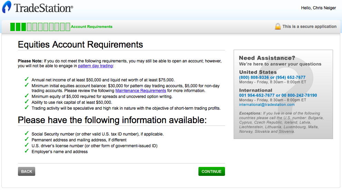Image resolution: width=342 pixels, height=190 pixels.
Task: Click the checkmark beside annual net income requirement
Action: tap(27, 80)
